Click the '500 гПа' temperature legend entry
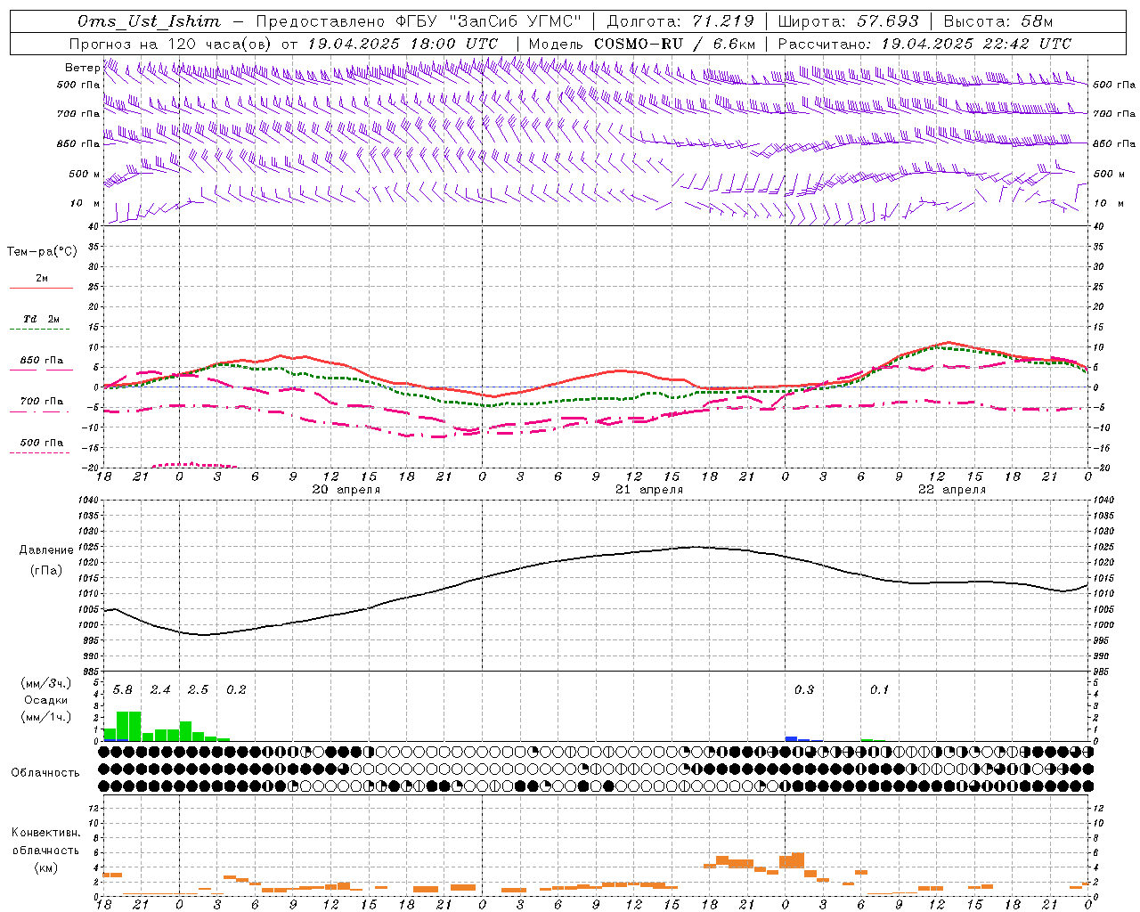Image resolution: width=1140 pixels, height=912 pixels. click(42, 443)
